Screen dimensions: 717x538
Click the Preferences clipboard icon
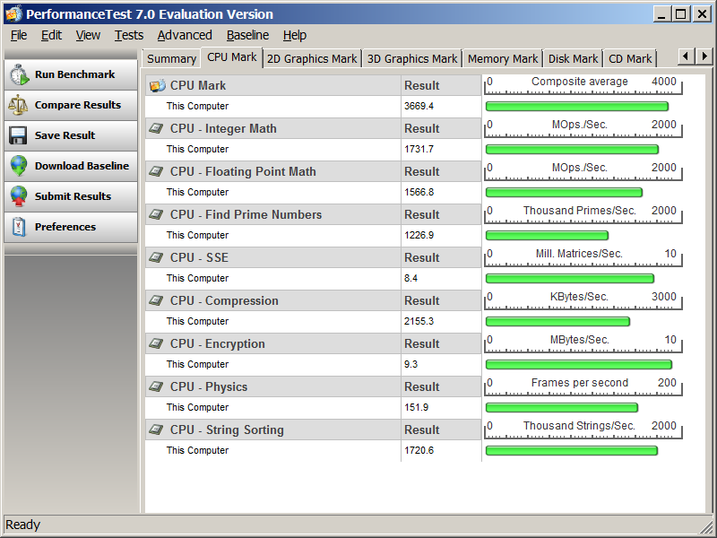(x=19, y=227)
